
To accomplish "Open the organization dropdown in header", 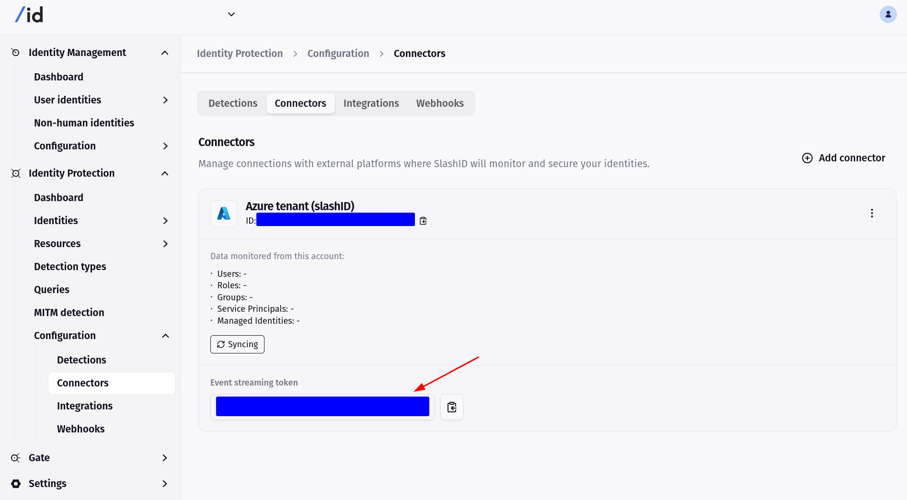I will (231, 14).
